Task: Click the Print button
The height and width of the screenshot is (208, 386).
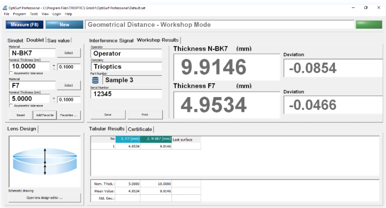Action: pos(145,115)
